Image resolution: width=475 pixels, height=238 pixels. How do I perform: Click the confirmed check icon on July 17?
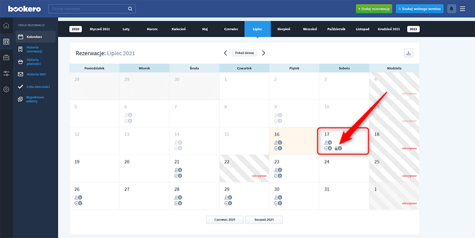click(326, 148)
